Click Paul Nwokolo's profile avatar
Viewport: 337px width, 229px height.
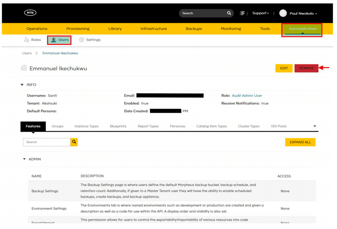(283, 13)
